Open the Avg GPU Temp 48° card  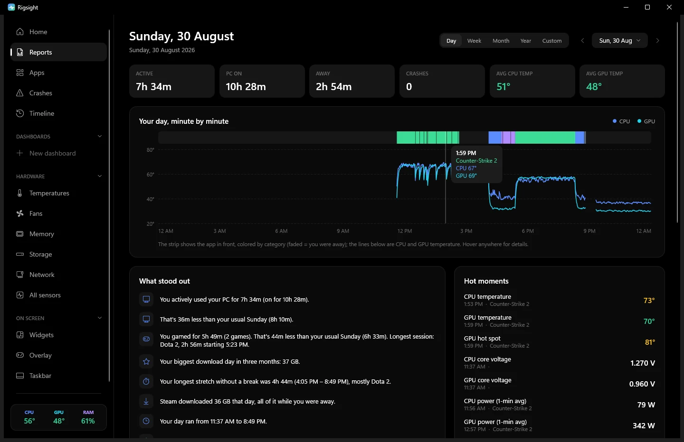(x=622, y=81)
